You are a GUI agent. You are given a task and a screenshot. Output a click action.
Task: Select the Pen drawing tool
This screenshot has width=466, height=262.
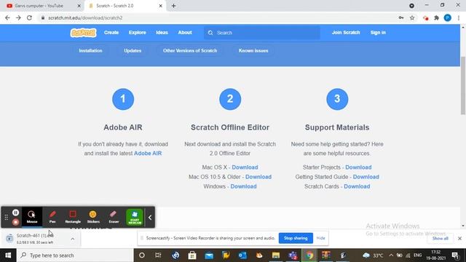click(52, 217)
